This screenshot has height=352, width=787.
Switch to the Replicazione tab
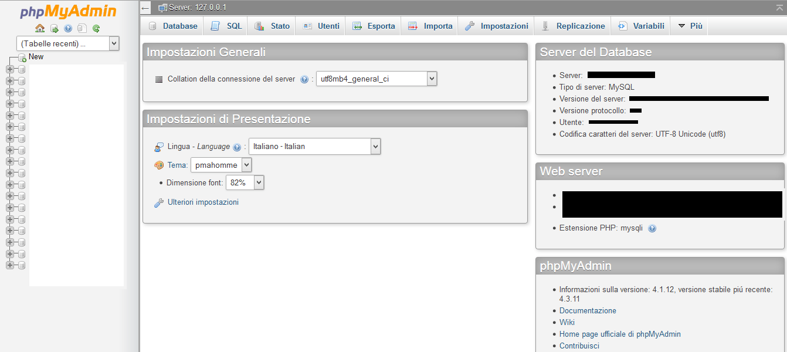click(572, 26)
